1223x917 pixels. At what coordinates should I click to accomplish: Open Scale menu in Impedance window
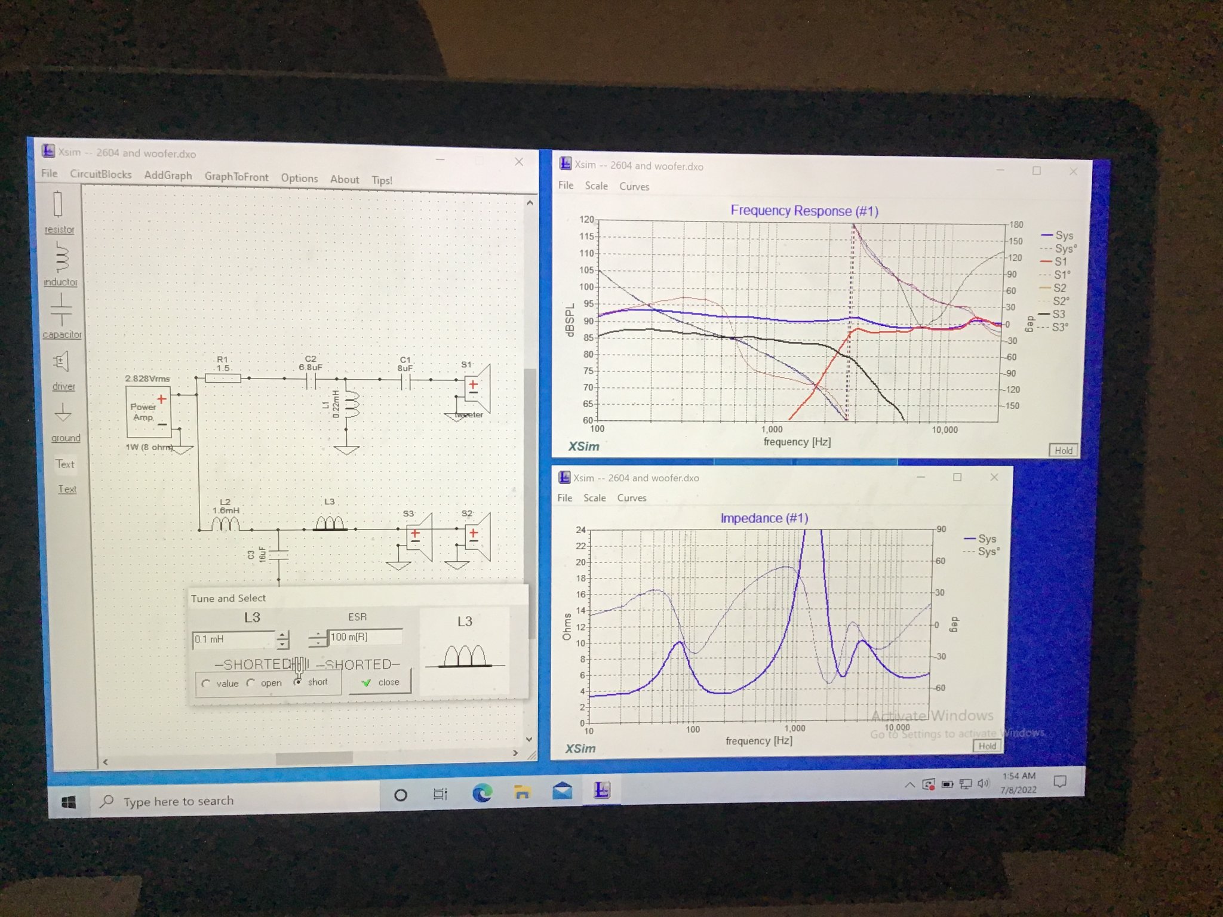[594, 498]
